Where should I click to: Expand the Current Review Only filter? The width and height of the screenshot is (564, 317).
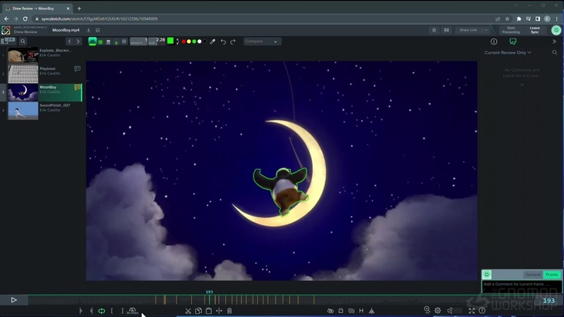pos(508,52)
